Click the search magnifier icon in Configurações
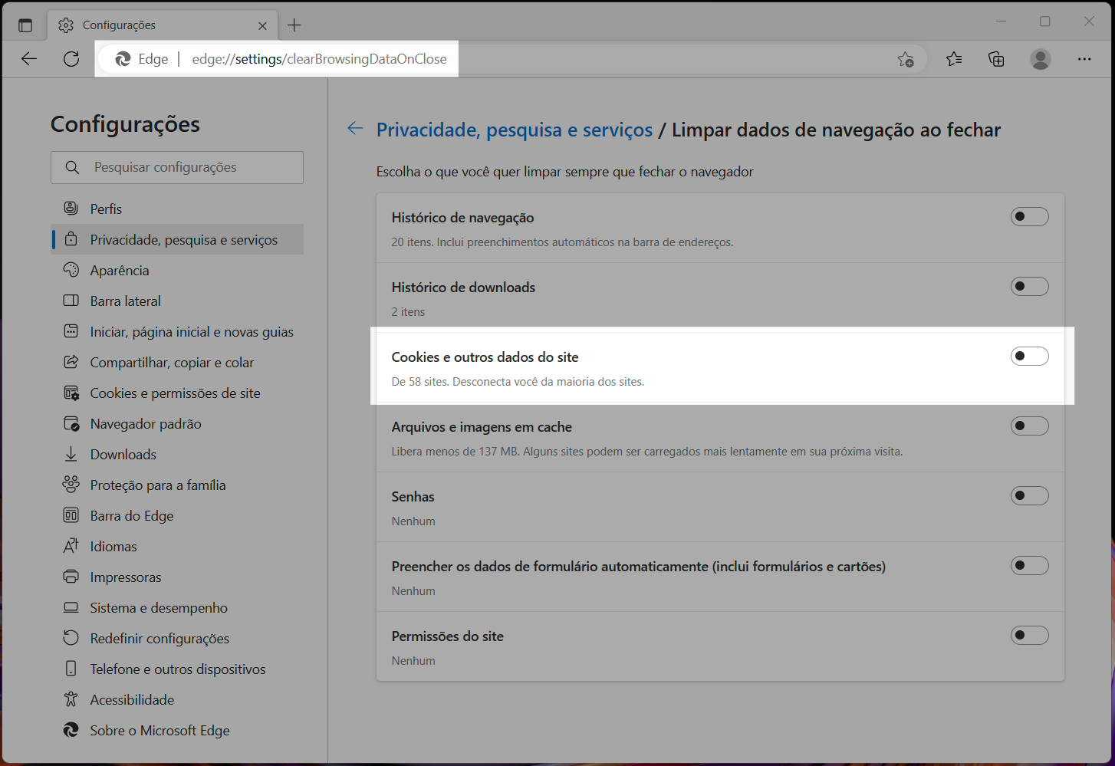1115x766 pixels. click(72, 167)
